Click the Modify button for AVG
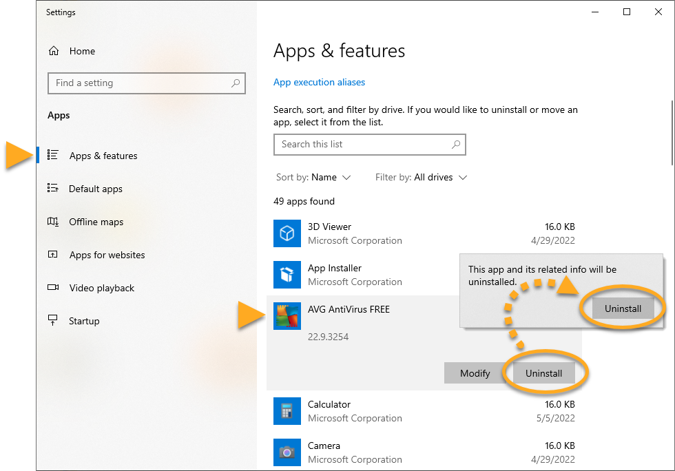The width and height of the screenshot is (675, 471). pos(475,373)
